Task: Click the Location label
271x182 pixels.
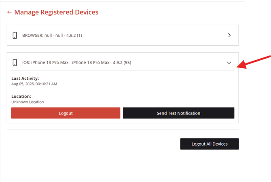Action: click(21, 96)
